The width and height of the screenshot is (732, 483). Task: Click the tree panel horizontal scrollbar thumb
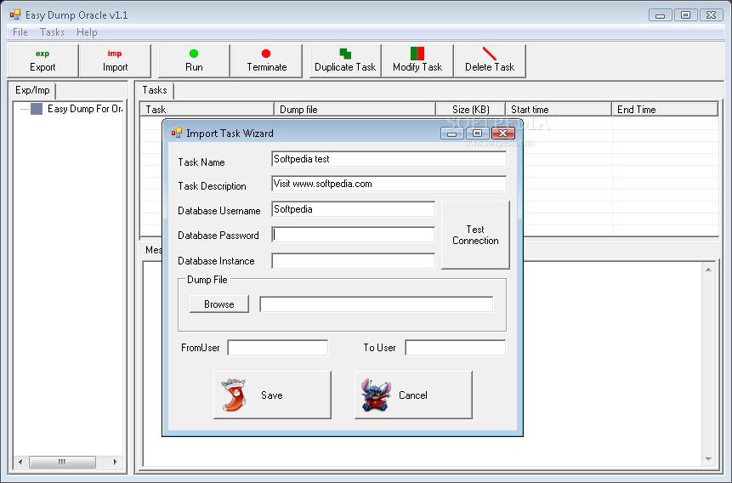pyautogui.click(x=62, y=462)
